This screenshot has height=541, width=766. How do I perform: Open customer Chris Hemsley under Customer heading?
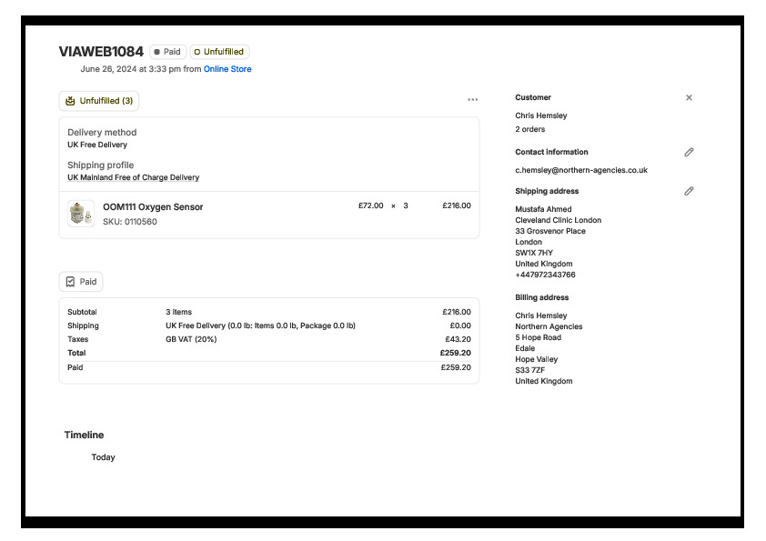(540, 115)
